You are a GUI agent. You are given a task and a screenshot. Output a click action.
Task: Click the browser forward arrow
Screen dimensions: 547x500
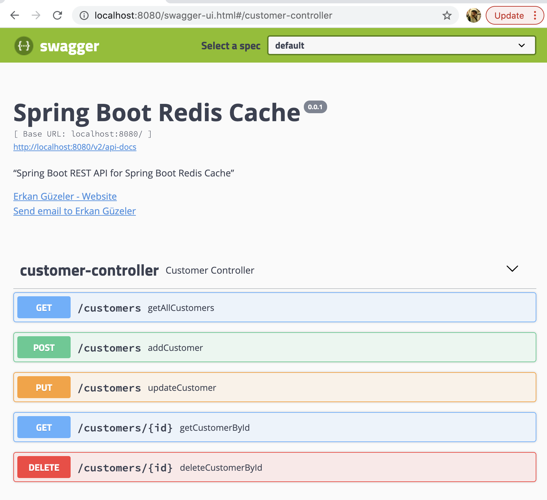click(36, 15)
